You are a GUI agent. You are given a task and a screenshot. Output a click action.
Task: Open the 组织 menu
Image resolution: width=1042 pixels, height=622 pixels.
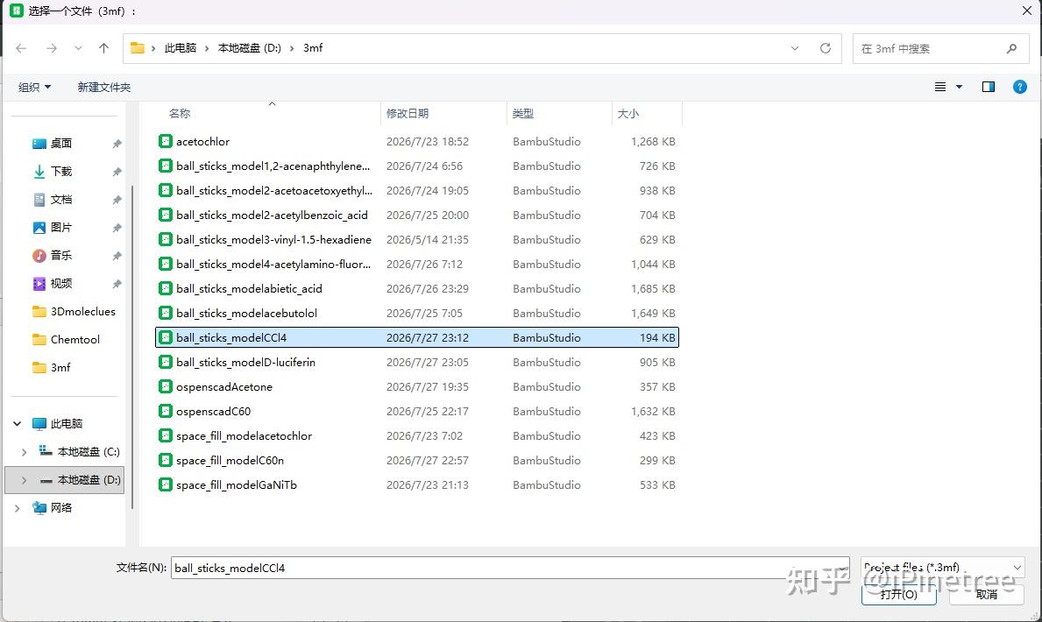(34, 87)
